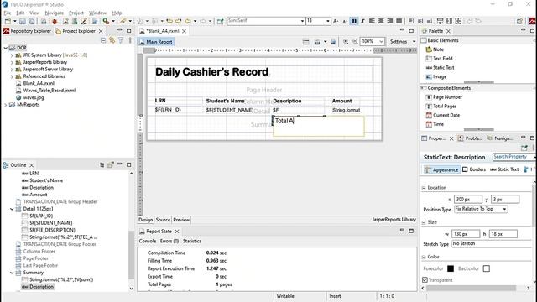Image resolution: width=537 pixels, height=302 pixels.
Task: Click the white Backcolor swatch
Action: pyautogui.click(x=487, y=268)
